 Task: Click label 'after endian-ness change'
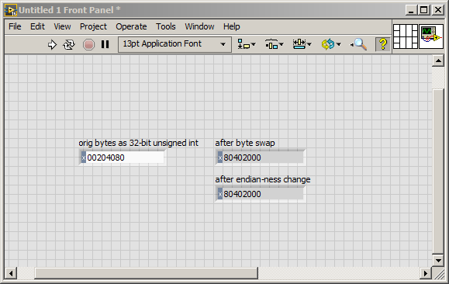[263, 179]
